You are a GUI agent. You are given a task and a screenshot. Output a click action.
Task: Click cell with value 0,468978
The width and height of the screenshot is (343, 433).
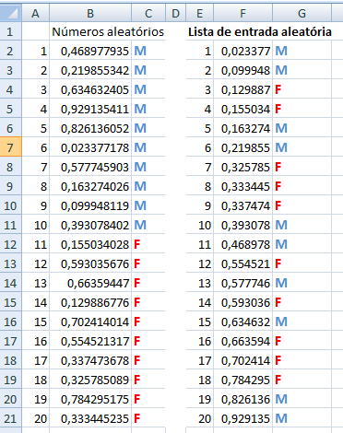tap(243, 244)
